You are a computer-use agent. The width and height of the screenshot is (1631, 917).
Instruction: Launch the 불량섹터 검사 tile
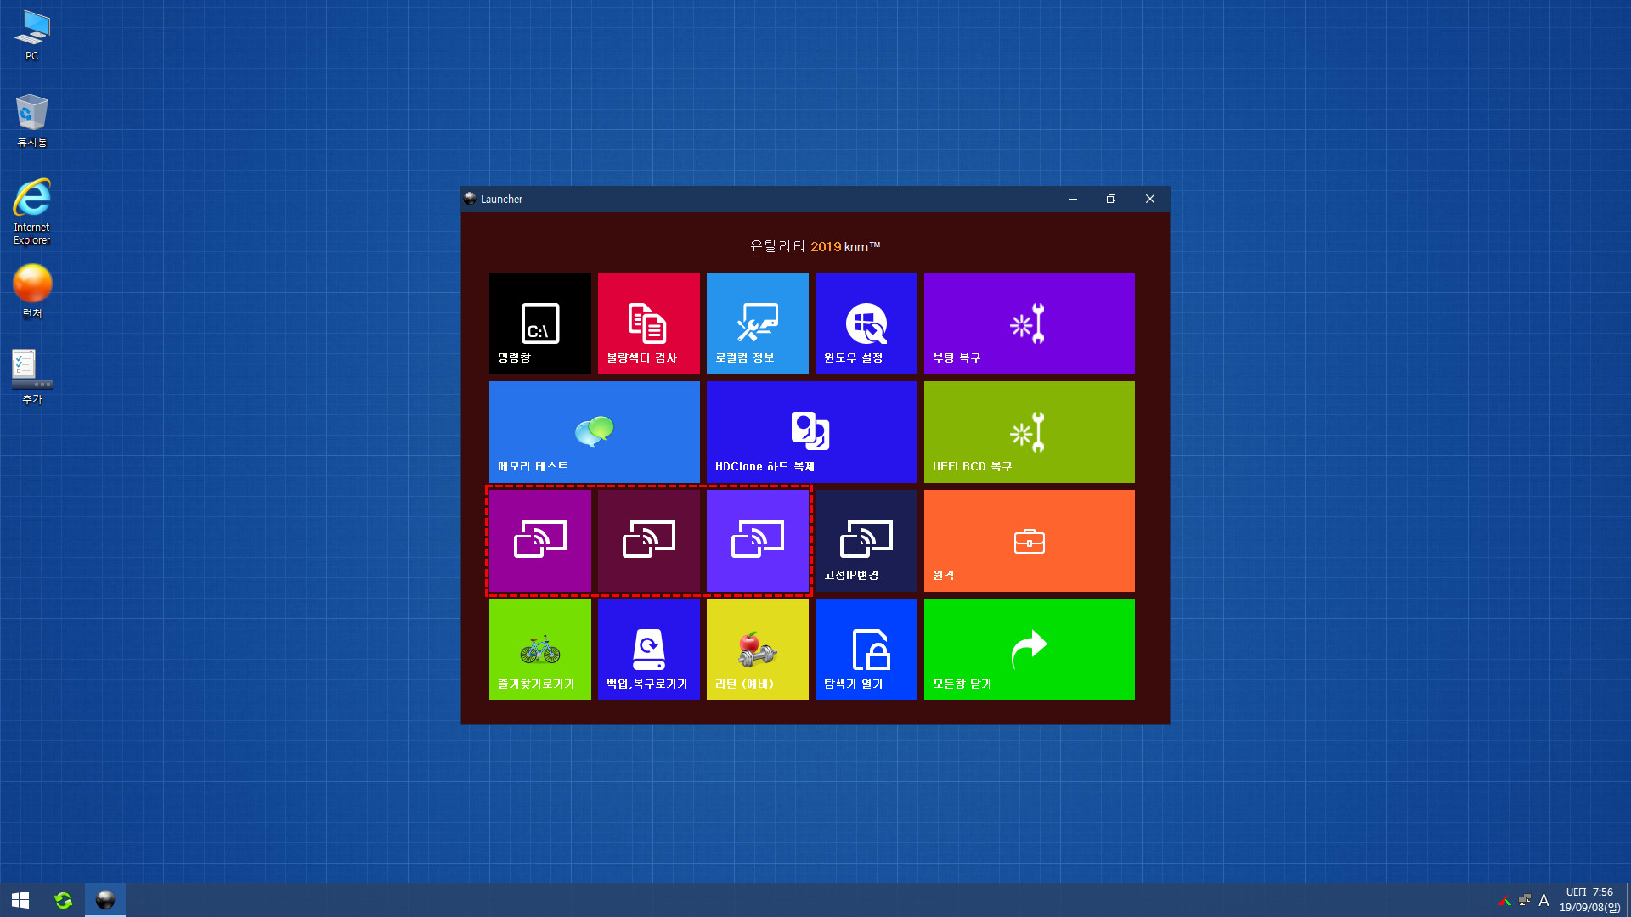point(648,323)
